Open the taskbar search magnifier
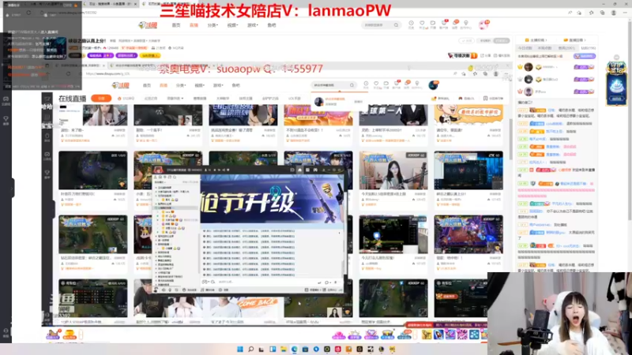 [x=250, y=349]
